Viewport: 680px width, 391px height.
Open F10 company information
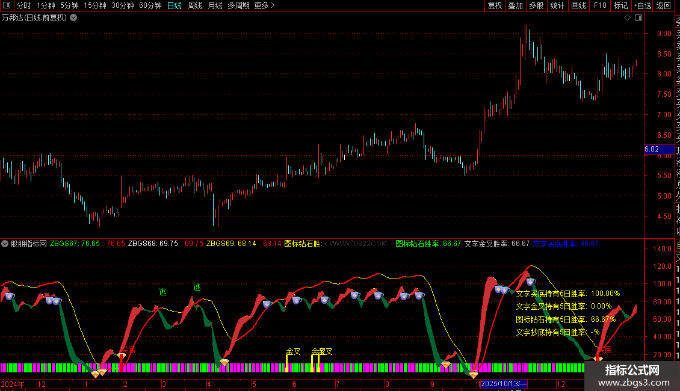click(600, 5)
